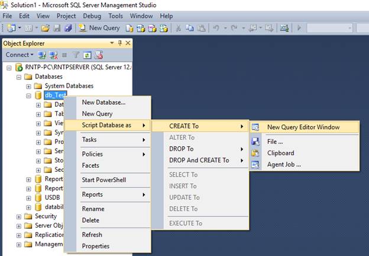Open the Policies submenu
This screenshot has height=256, width=369.
point(107,154)
